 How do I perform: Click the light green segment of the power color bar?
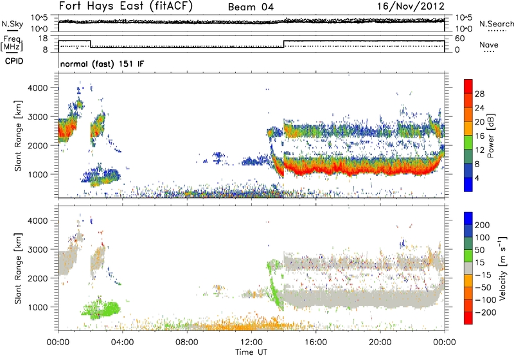pos(468,142)
